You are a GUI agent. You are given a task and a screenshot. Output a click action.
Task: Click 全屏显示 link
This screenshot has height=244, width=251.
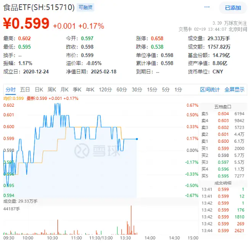tap(235, 89)
